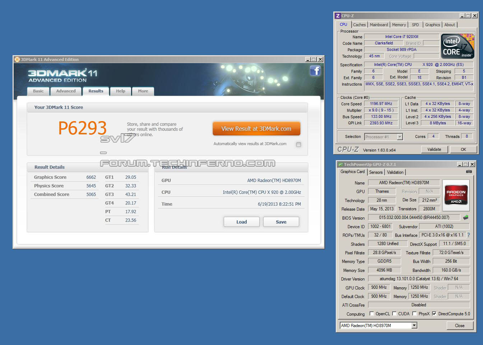The image size is (483, 345).
Task: Click the Graphics Score value 6662
Action: pyautogui.click(x=91, y=177)
